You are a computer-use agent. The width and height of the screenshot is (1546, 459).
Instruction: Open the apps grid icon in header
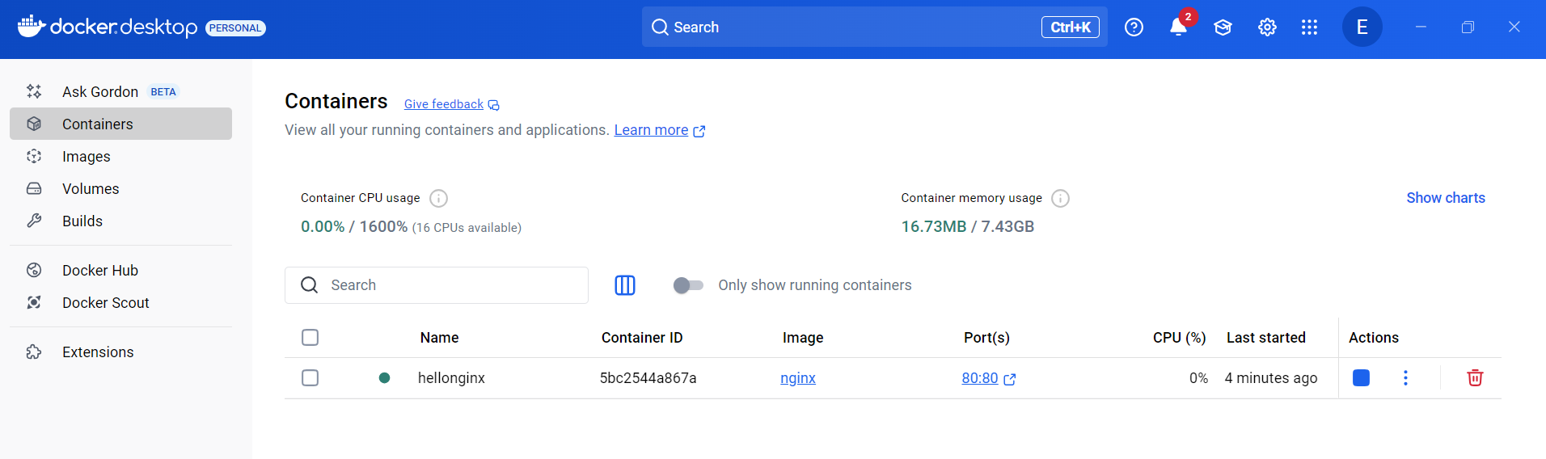(x=1310, y=27)
